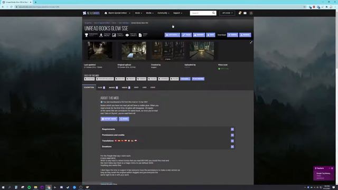Image resolution: width=338 pixels, height=190 pixels.
Task: Open the Support menu
Action: pos(177,13)
